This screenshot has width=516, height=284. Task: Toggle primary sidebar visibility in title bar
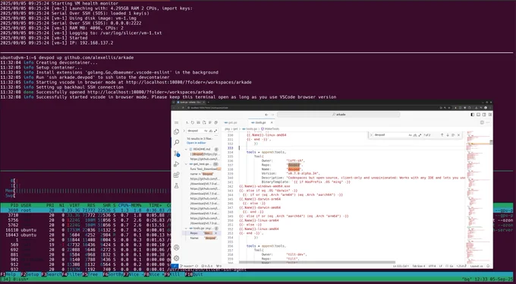pos(472,115)
